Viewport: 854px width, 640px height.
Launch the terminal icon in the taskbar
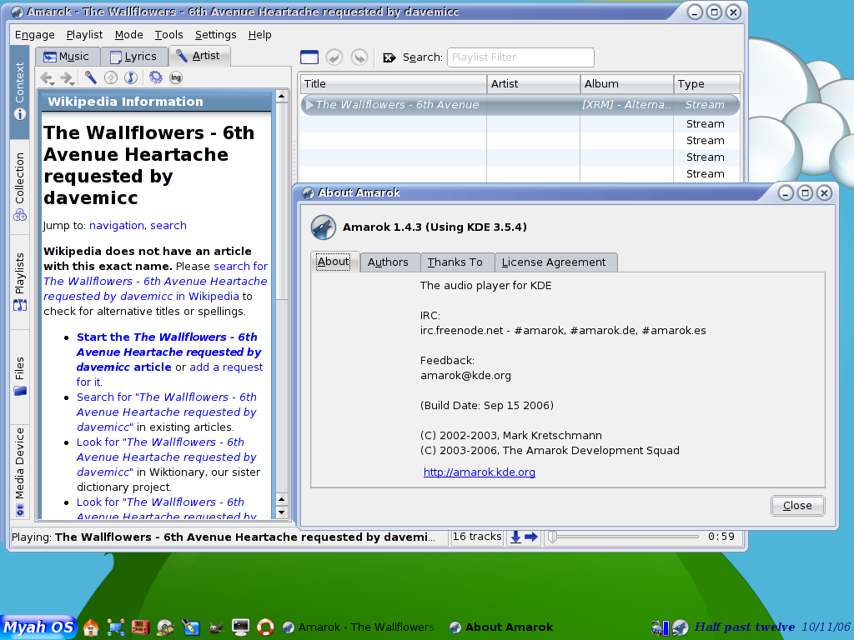240,627
